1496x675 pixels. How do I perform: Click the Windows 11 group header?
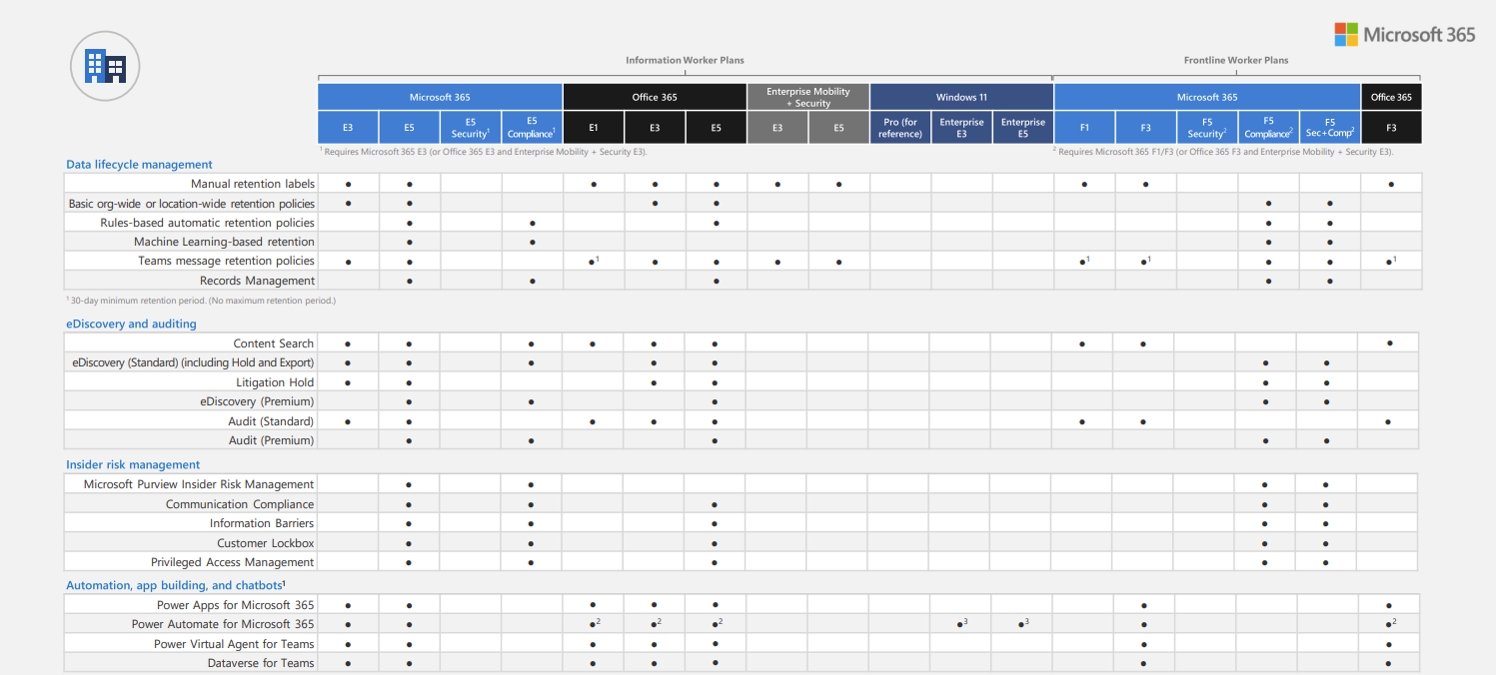click(x=961, y=97)
